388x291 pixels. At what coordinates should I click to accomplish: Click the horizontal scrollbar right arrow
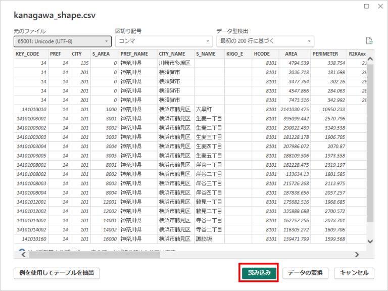357,255
